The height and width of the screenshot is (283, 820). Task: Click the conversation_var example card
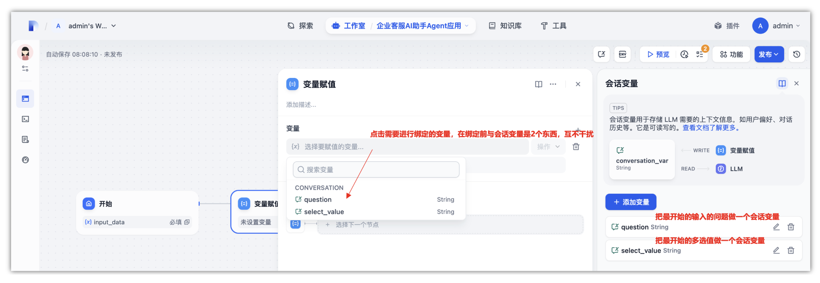pos(642,160)
